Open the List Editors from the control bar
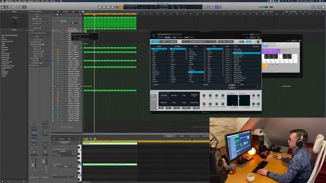Image resolution: width=326 pixels, height=183 pixels. [313, 7]
